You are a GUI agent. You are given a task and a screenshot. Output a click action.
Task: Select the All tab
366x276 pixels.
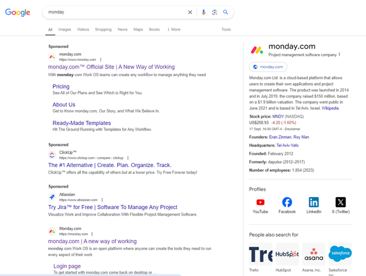50,30
